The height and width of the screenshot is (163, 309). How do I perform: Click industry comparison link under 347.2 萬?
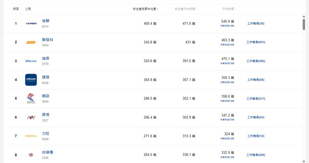pyautogui.click(x=227, y=120)
